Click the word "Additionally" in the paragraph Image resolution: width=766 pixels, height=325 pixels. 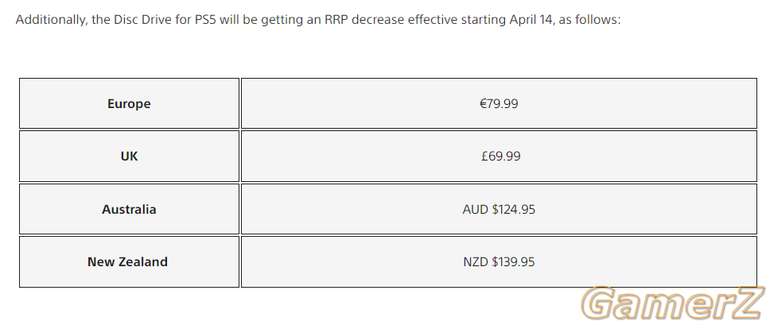point(50,21)
